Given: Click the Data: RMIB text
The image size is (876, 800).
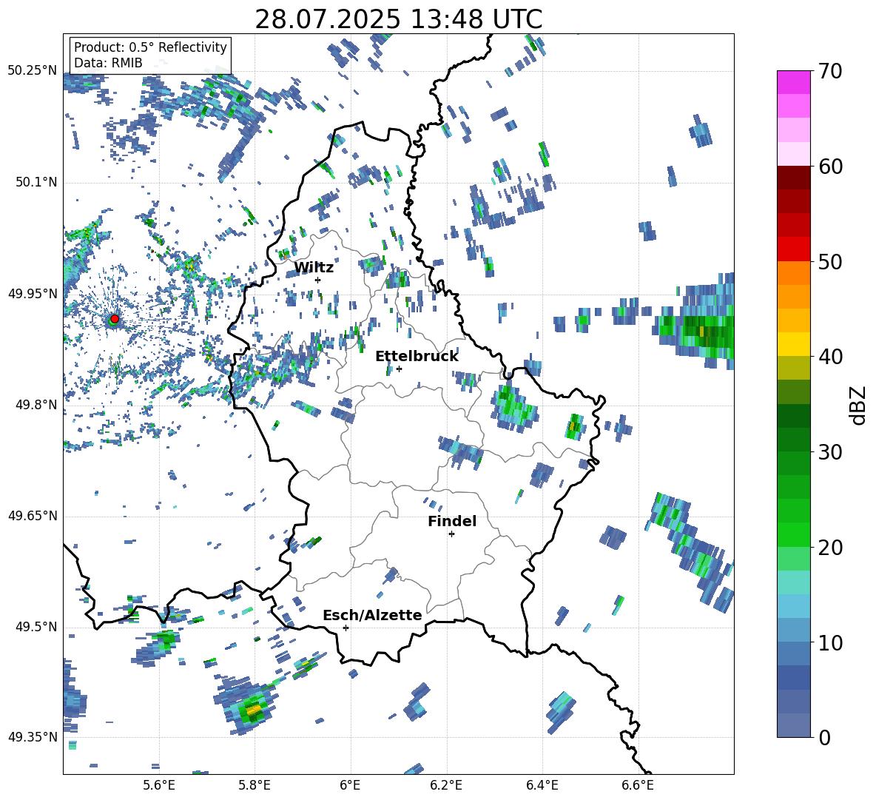Looking at the screenshot, I should point(108,63).
